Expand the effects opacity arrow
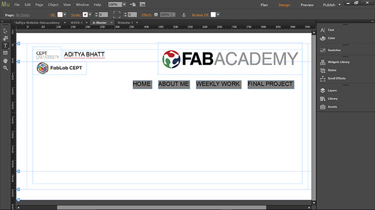375x210 pixels. [x=173, y=15]
